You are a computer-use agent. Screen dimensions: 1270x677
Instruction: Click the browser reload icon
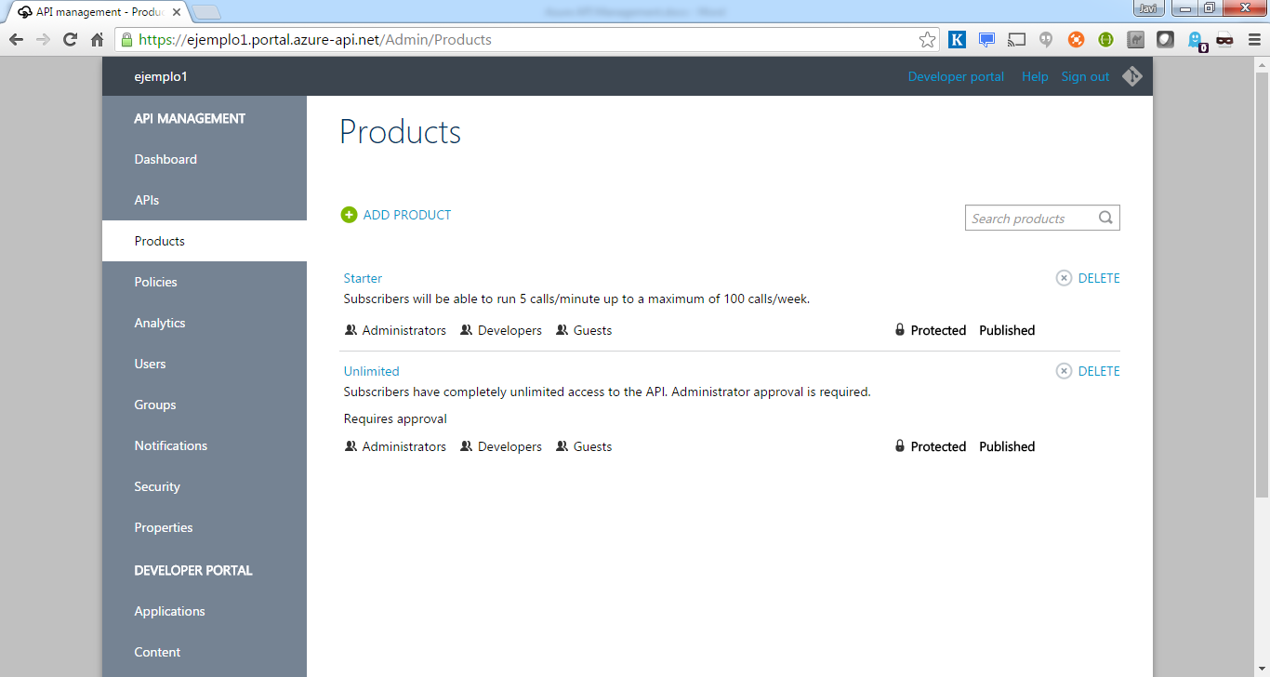70,40
